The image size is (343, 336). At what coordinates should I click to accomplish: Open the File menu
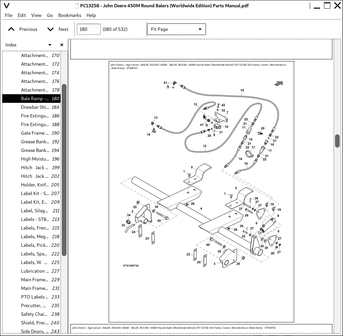(x=9, y=15)
